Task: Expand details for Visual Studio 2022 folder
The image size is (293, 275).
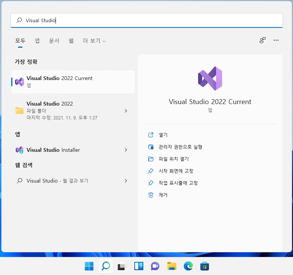Action: click(x=126, y=111)
